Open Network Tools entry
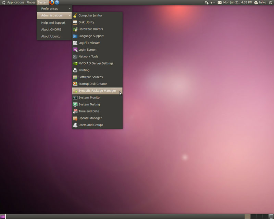The height and width of the screenshot is (219, 274). pos(97,56)
